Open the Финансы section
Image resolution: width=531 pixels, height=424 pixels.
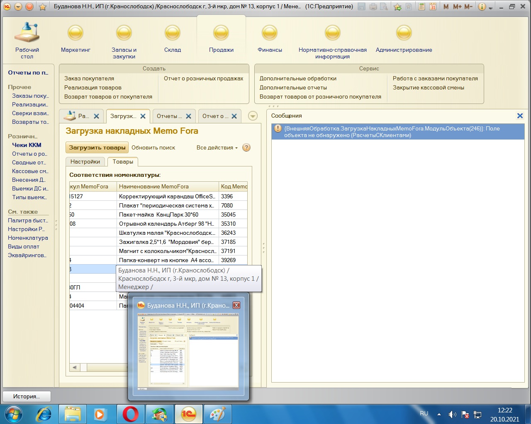click(270, 40)
